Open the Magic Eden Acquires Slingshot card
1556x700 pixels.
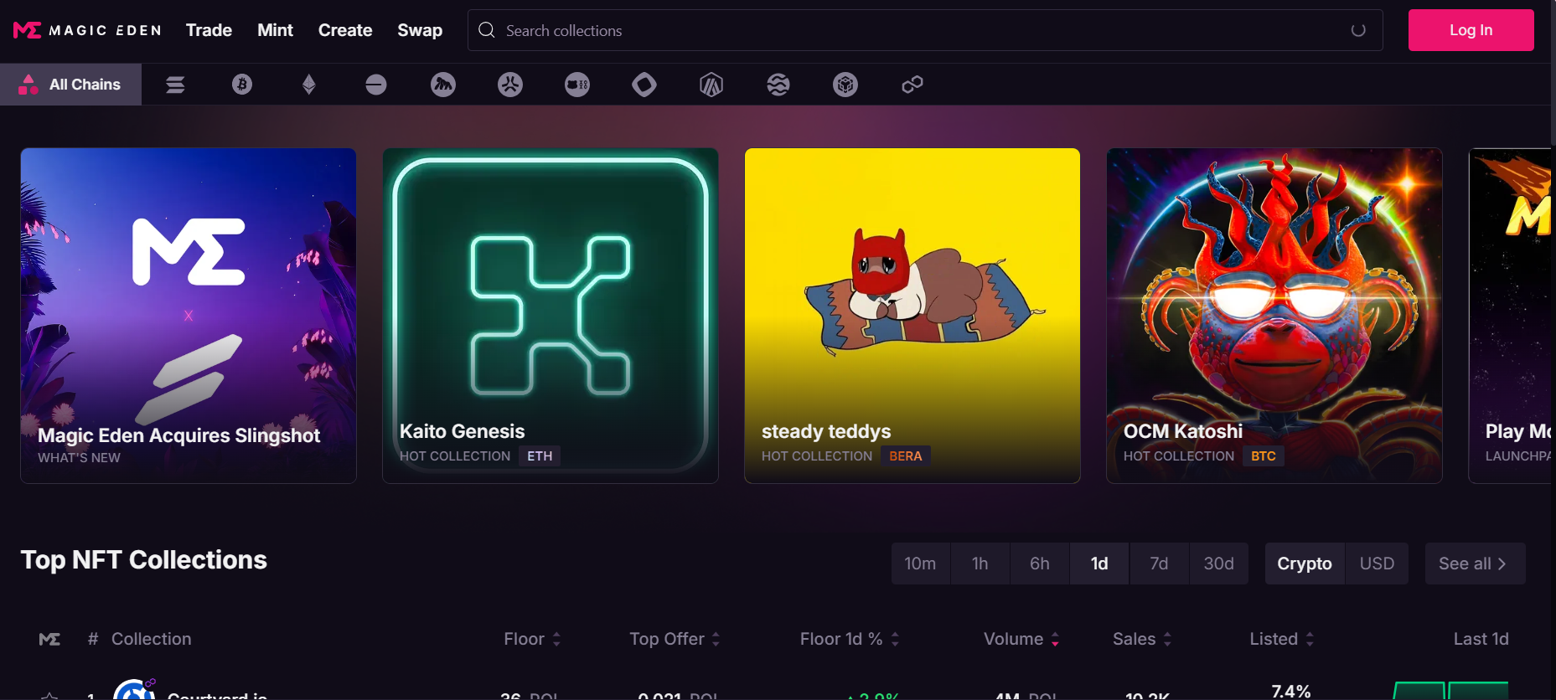(189, 316)
